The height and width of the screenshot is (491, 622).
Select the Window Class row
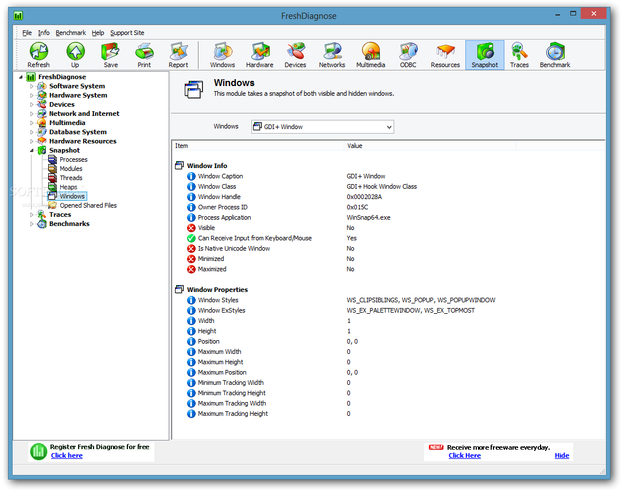tap(389, 186)
